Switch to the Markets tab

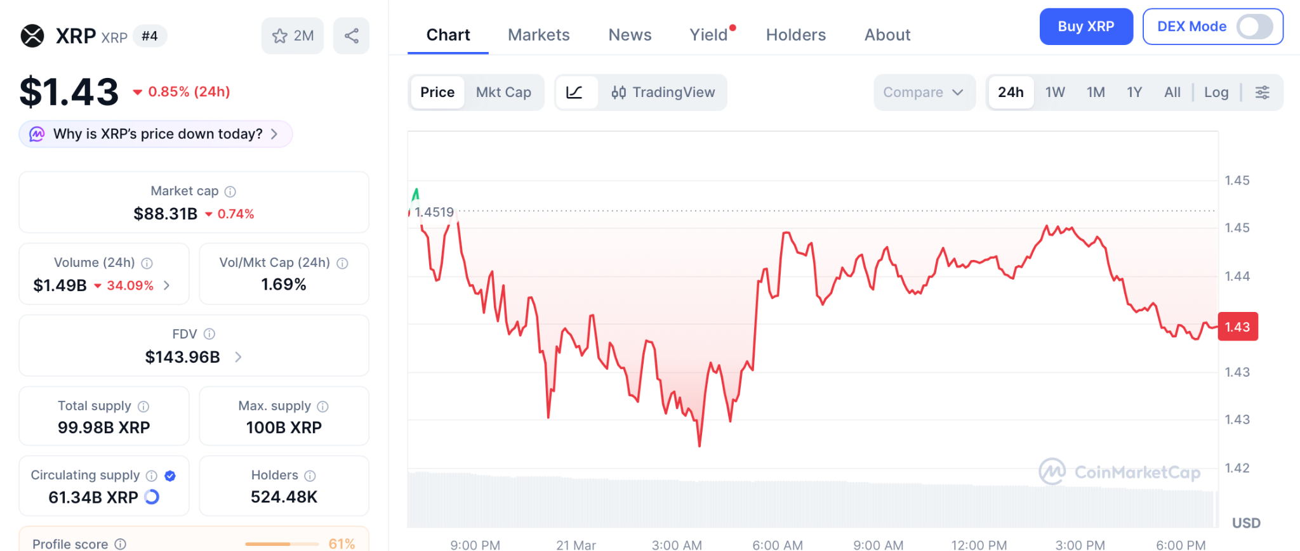pos(538,35)
